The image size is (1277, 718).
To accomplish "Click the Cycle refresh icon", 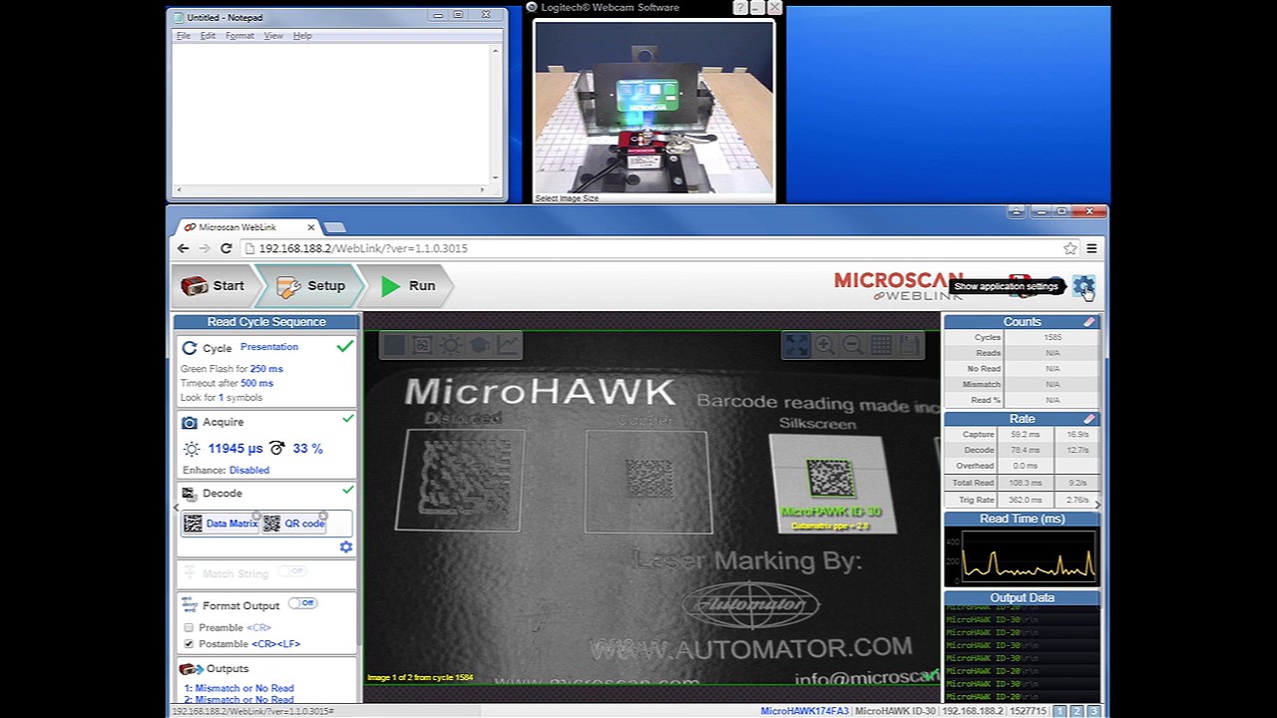I will pyautogui.click(x=190, y=348).
